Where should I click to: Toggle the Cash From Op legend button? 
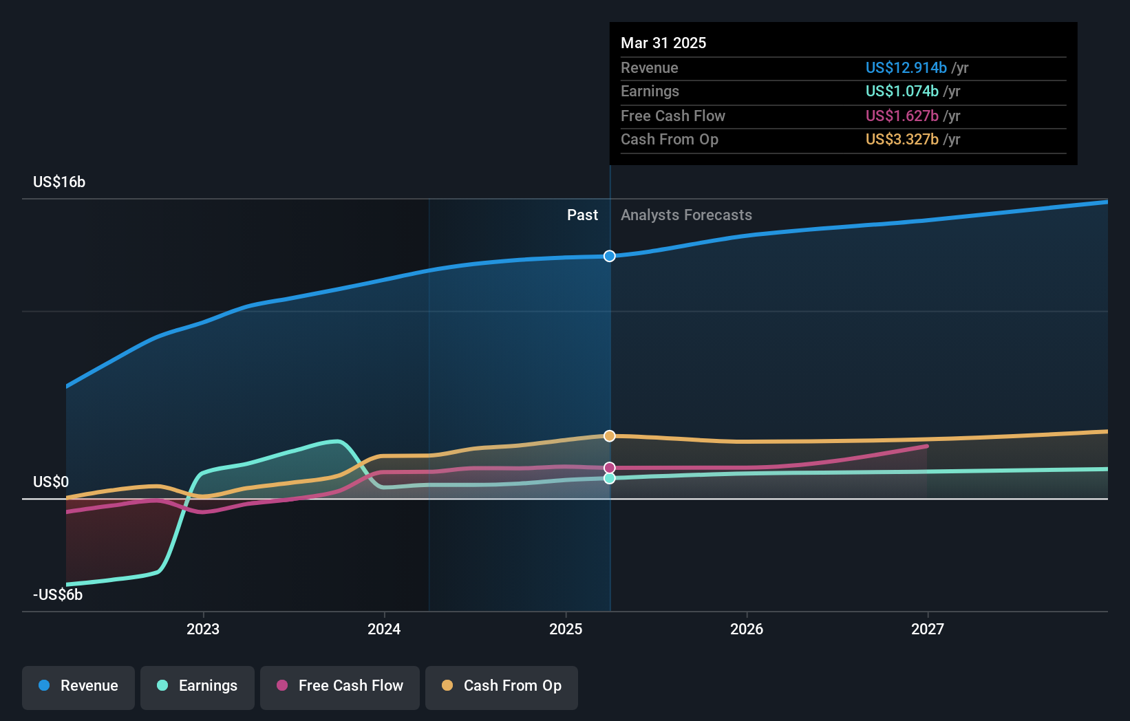click(502, 687)
